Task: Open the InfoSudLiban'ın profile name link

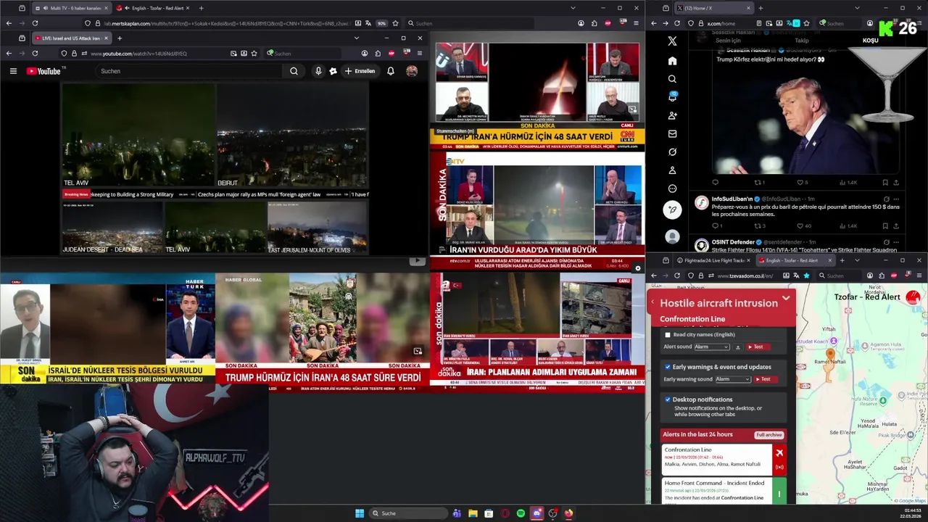Action: pos(732,199)
